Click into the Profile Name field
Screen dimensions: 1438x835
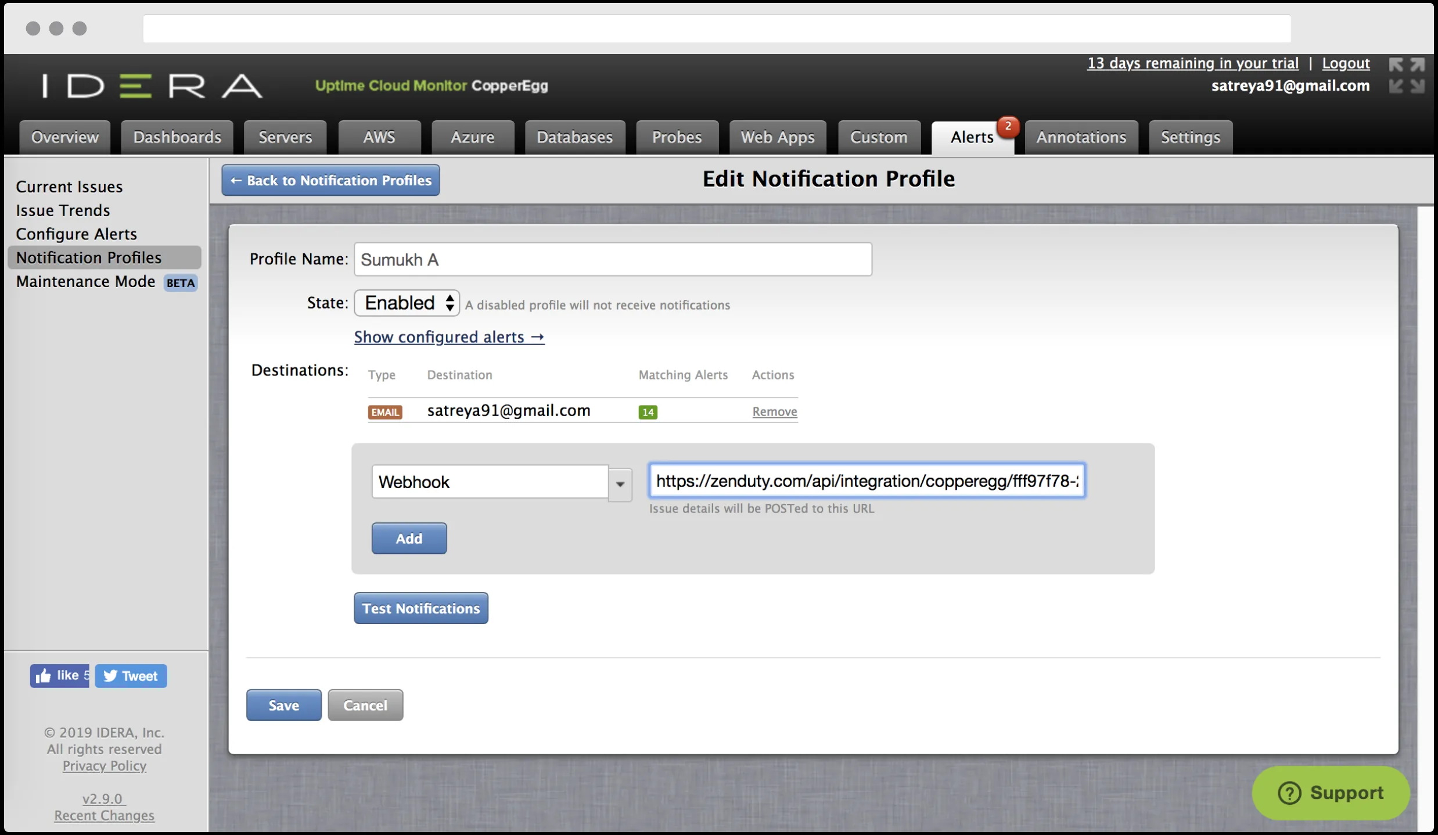612,260
